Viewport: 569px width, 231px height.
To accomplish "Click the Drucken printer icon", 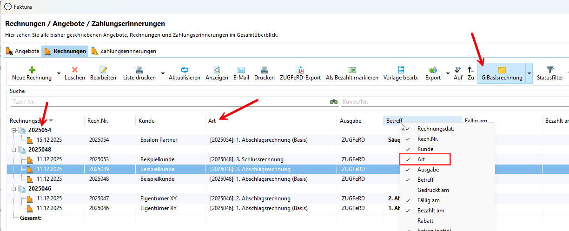I will coord(264,70).
